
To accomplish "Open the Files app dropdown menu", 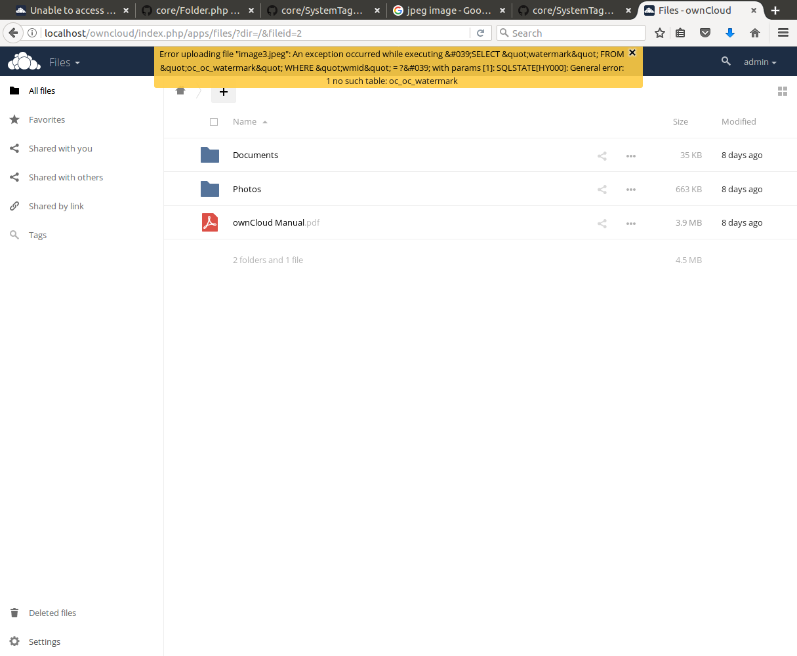I will click(64, 62).
